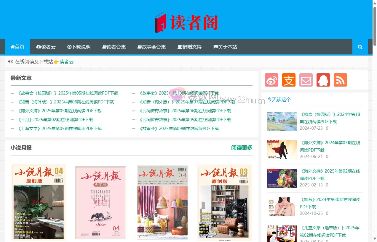Click the 海外文摘 sidebar thumbnail
The width and height of the screenshot is (377, 242).
click(282, 150)
